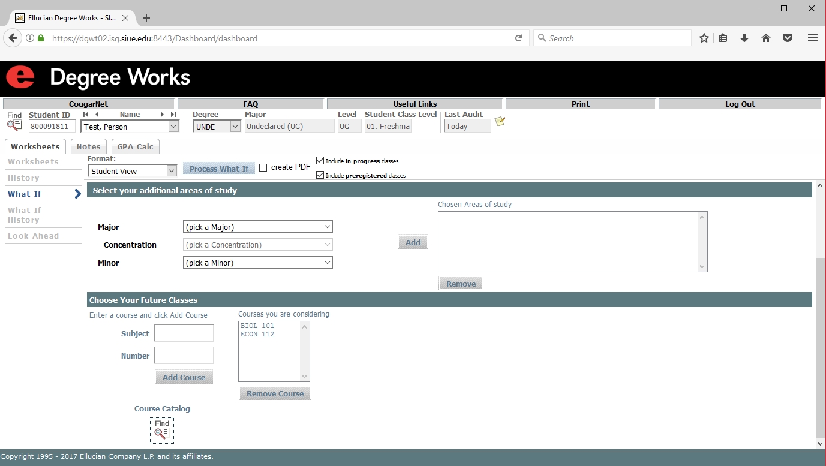Click the browser bookmark star icon
Image resolution: width=826 pixels, height=466 pixels.
(x=704, y=38)
